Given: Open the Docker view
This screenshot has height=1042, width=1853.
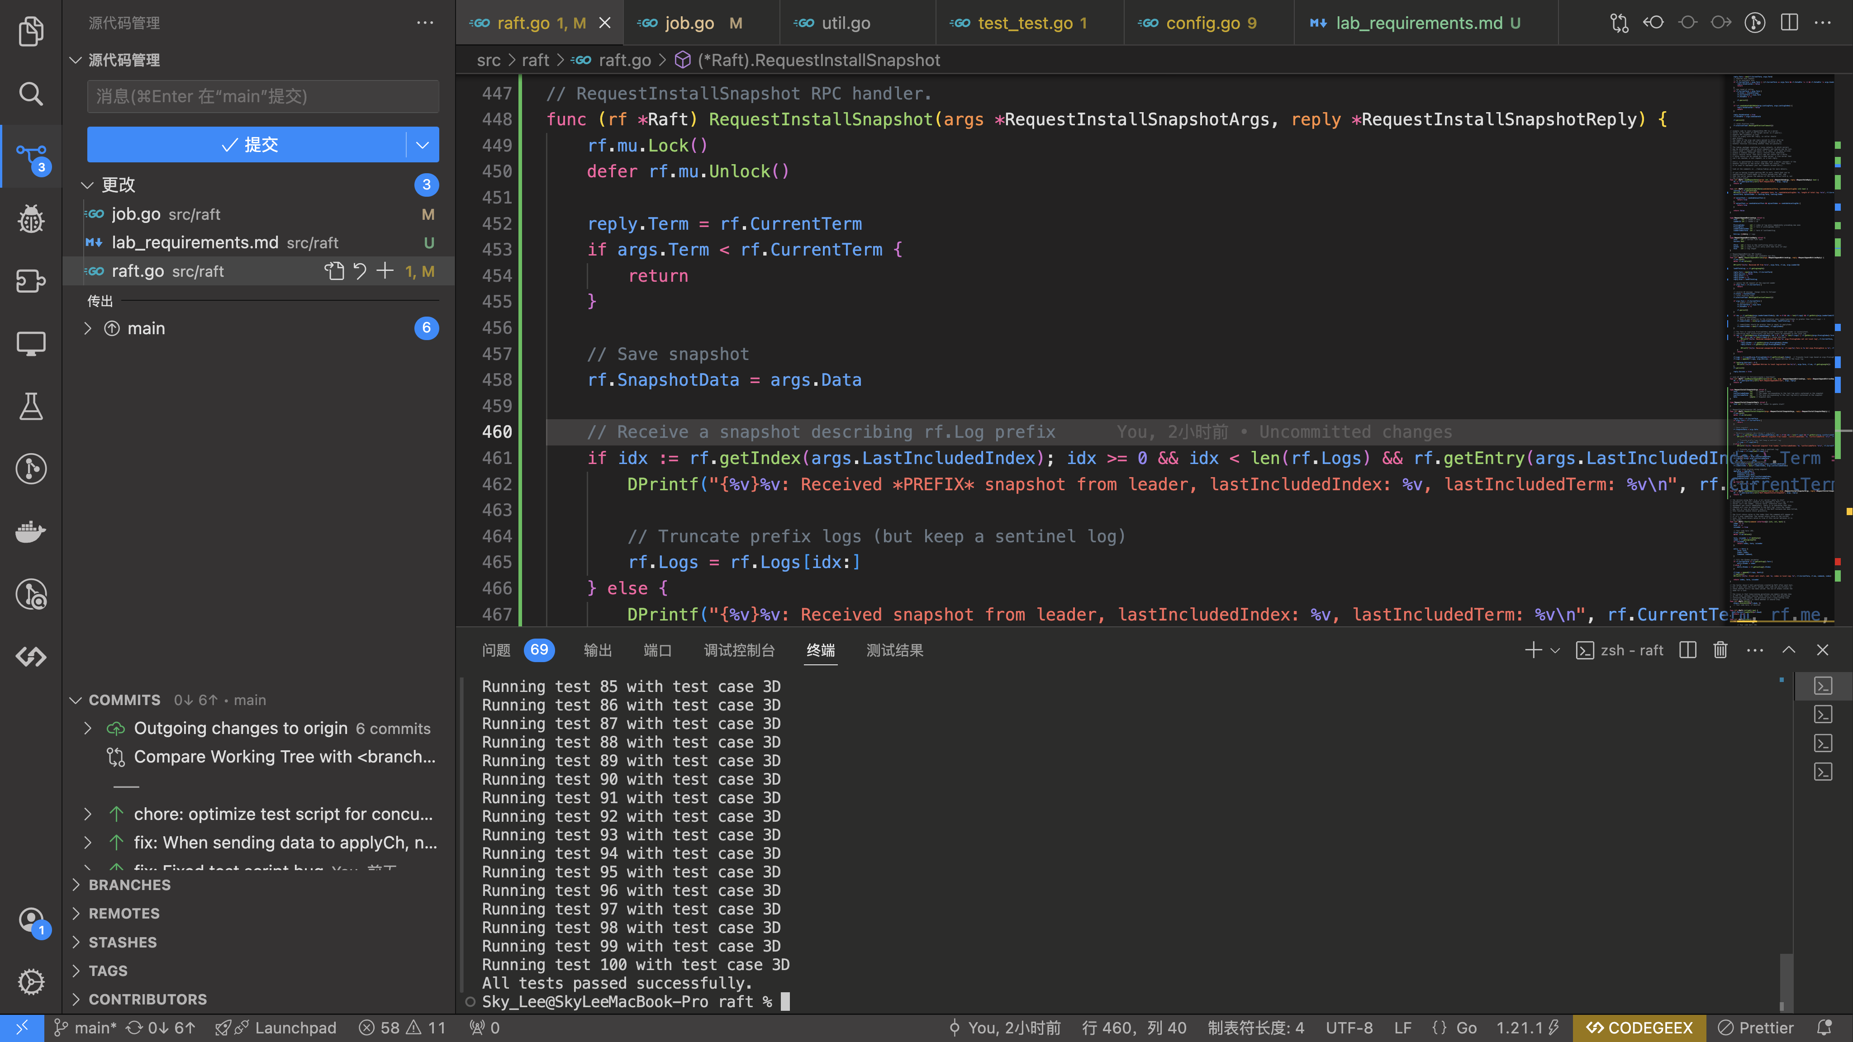Looking at the screenshot, I should click(x=30, y=531).
